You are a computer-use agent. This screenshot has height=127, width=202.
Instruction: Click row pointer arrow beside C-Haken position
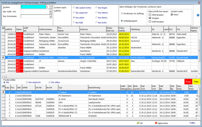tap(3, 92)
